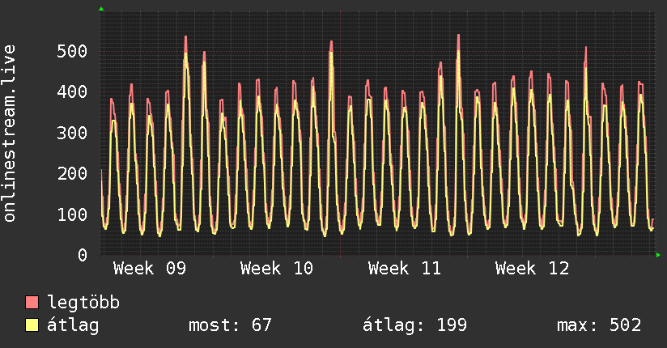Click the 200 y-axis value
667x348 pixels.
click(x=72, y=173)
